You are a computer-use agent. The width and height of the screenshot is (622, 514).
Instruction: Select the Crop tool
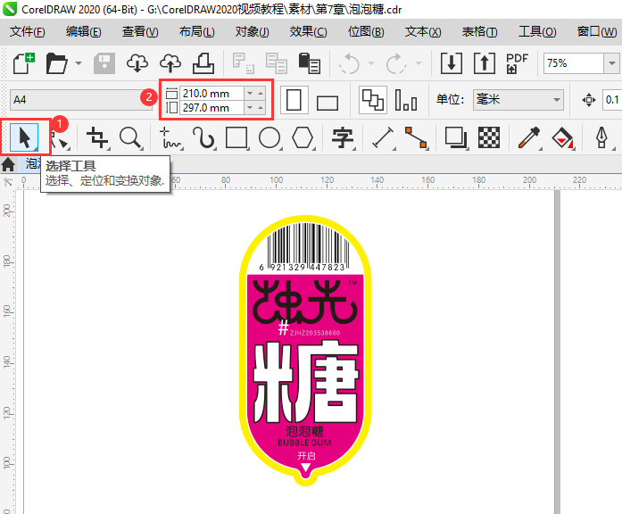click(97, 137)
